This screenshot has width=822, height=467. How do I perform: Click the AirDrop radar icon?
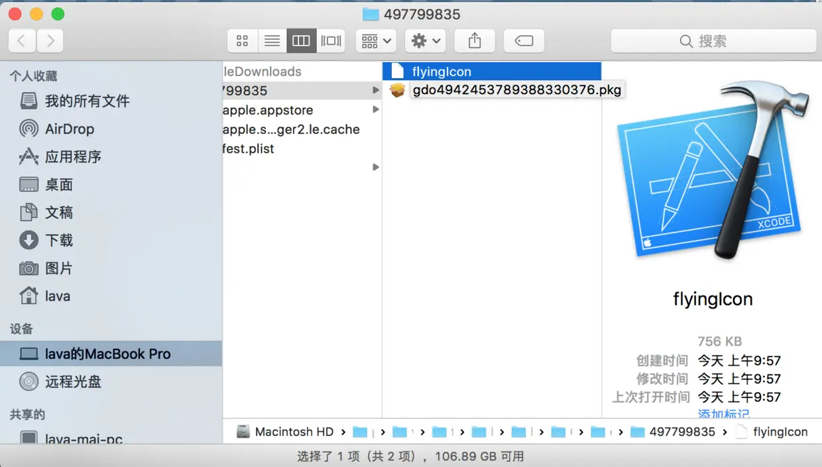pos(29,129)
